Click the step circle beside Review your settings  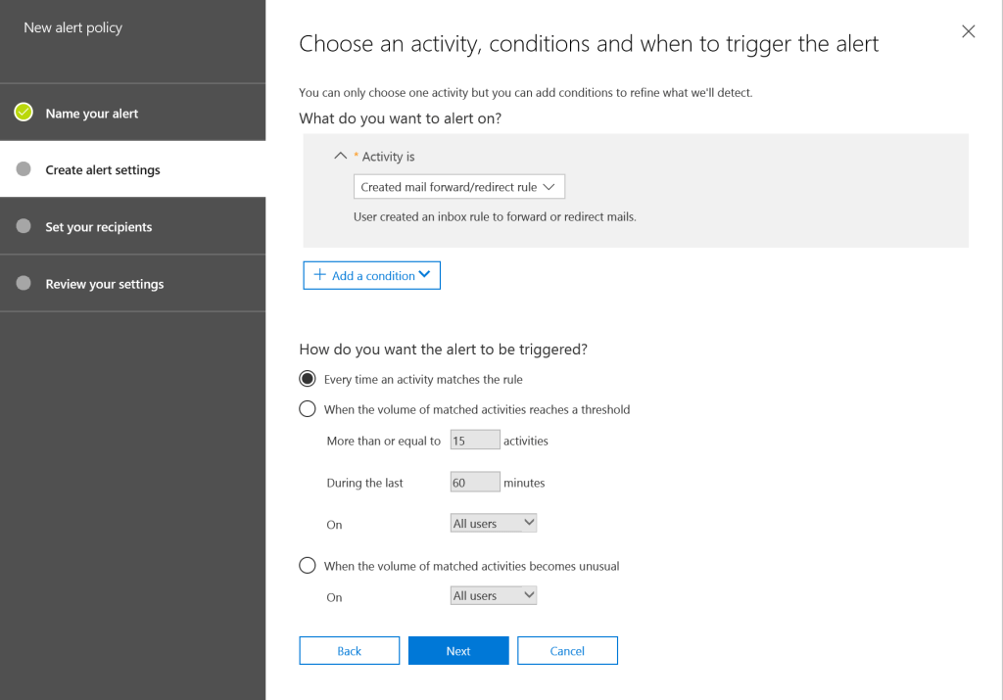(x=24, y=283)
